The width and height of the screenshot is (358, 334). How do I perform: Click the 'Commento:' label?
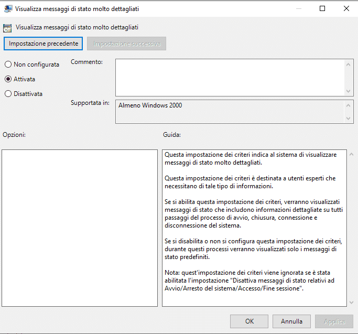(86, 62)
